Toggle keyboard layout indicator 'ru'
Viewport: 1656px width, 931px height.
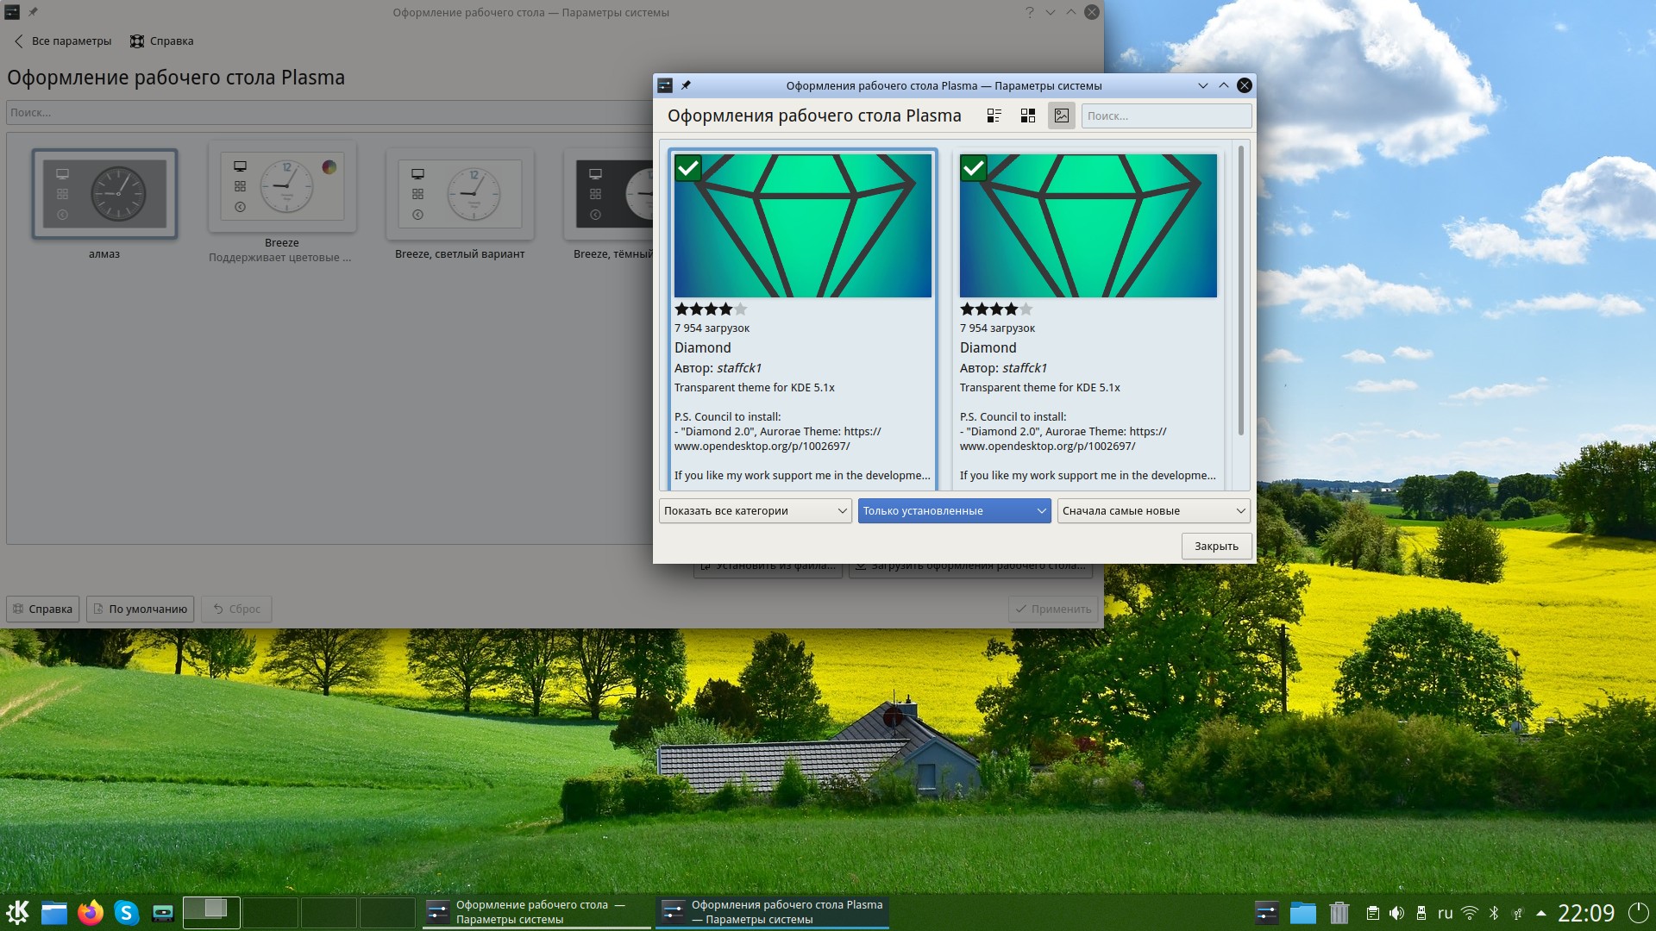1446,913
